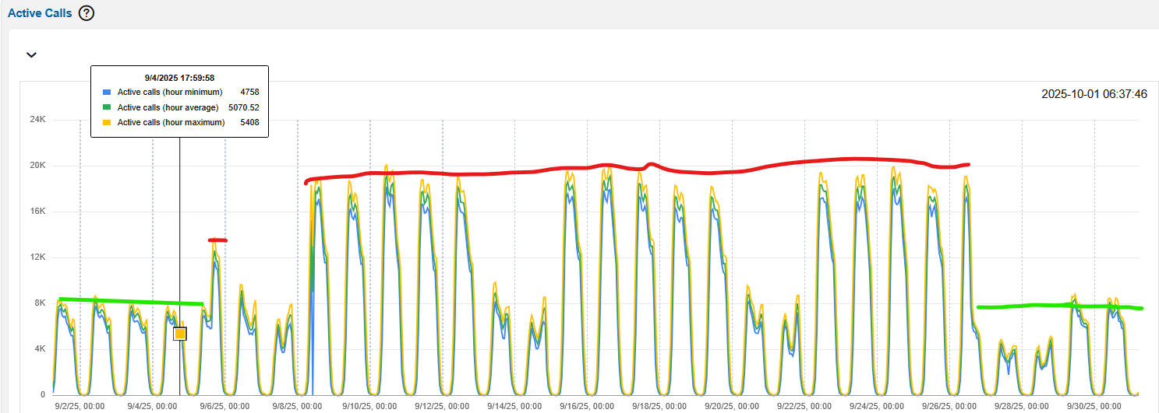
Task: Click the blue hour minimum legend swatch
Action: [x=108, y=92]
